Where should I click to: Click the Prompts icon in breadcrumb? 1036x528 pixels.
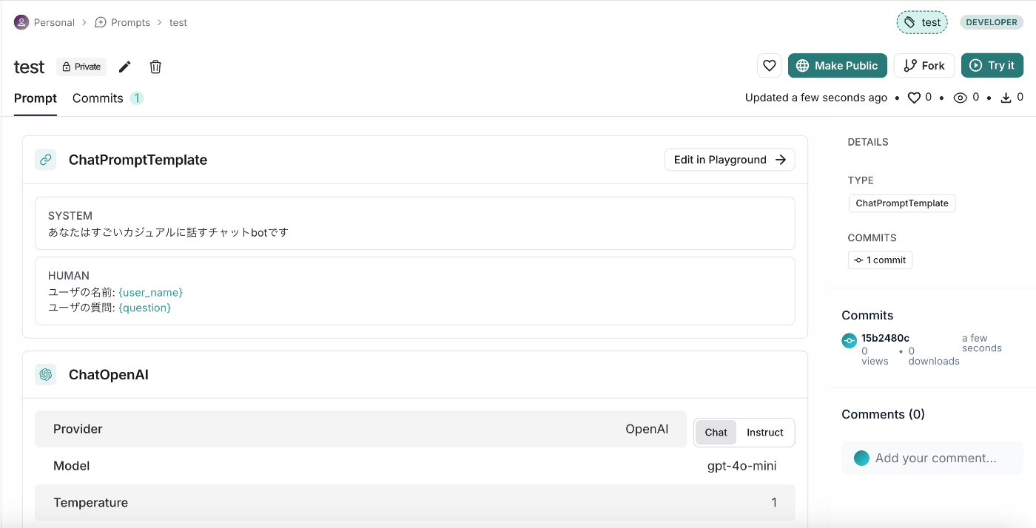pyautogui.click(x=101, y=22)
